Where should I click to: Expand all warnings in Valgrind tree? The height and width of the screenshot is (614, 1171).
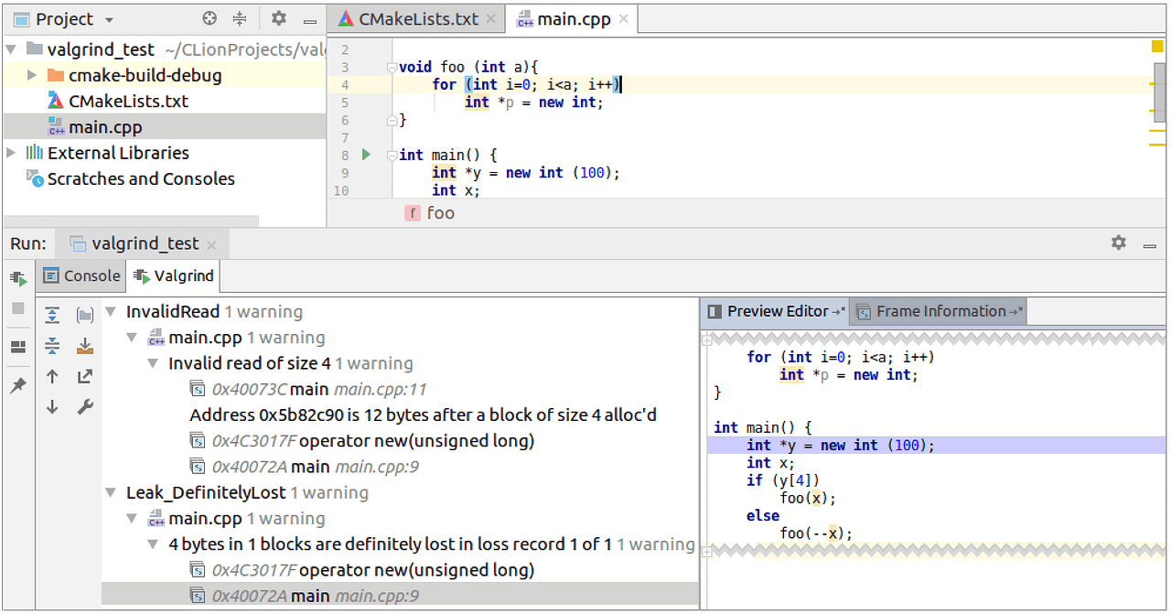coord(52,314)
